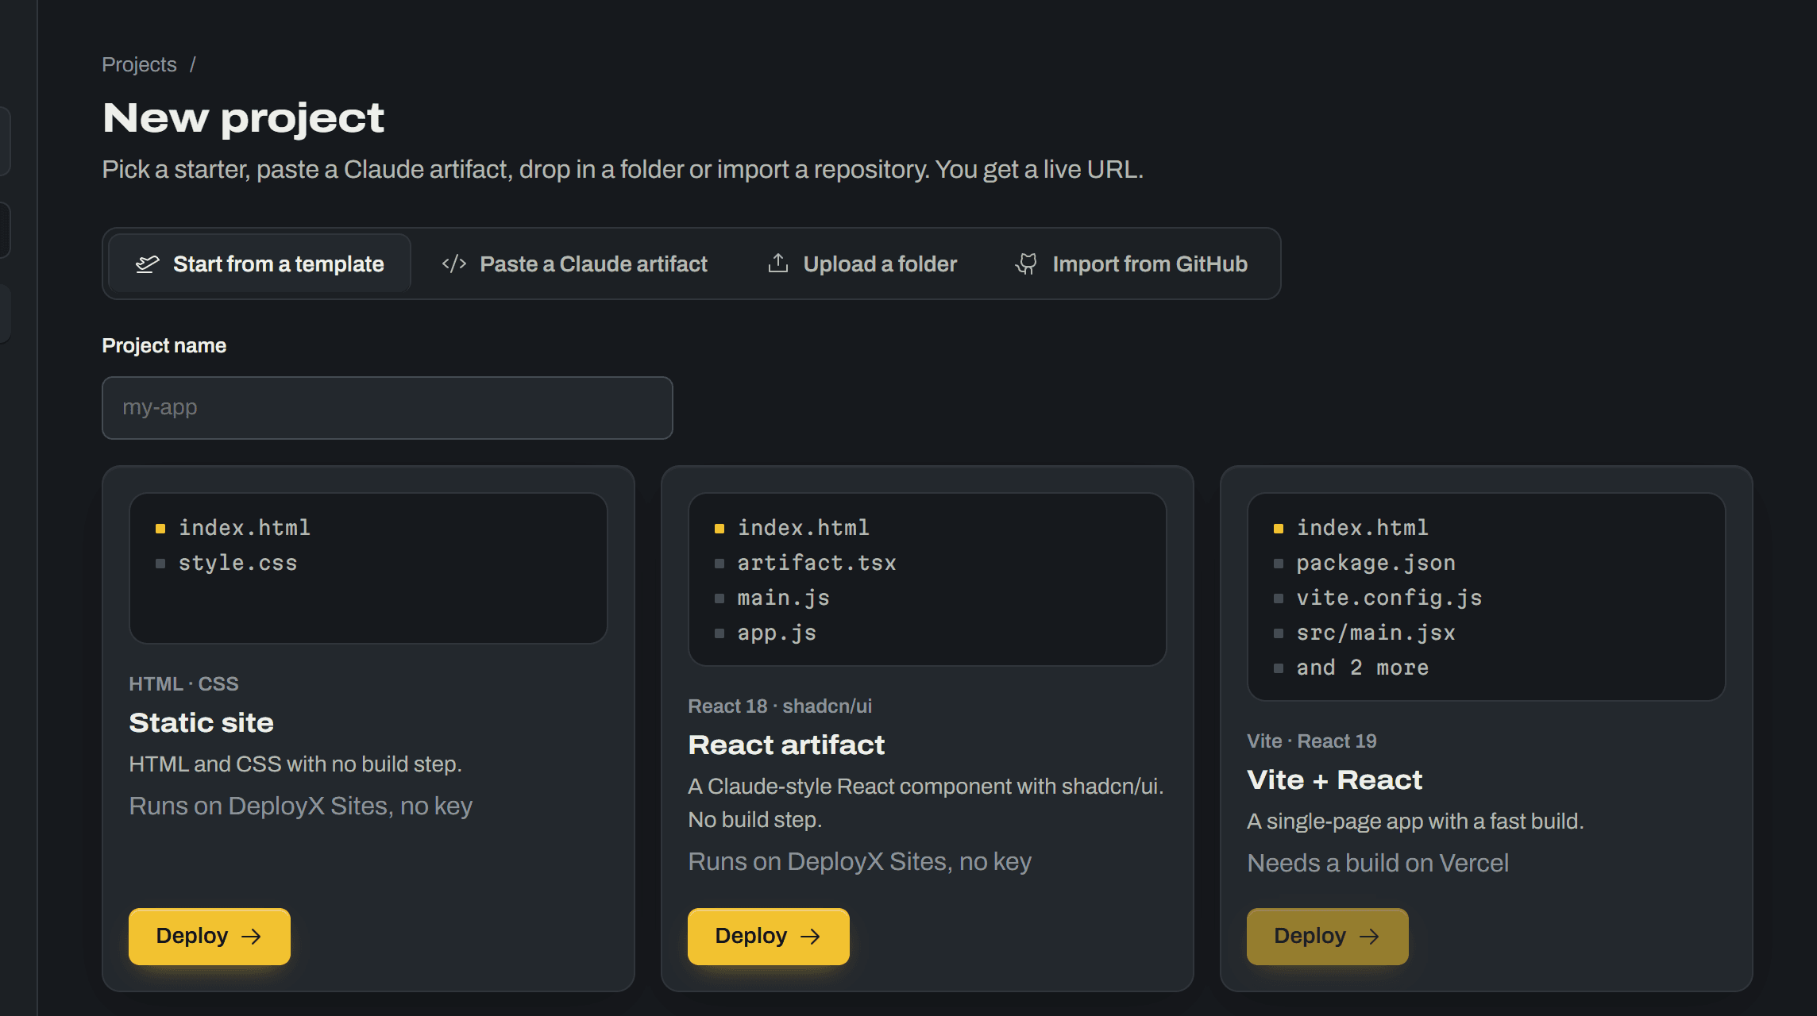The image size is (1817, 1016).
Task: Click vite.config.js in the file list
Action: 1389,598
